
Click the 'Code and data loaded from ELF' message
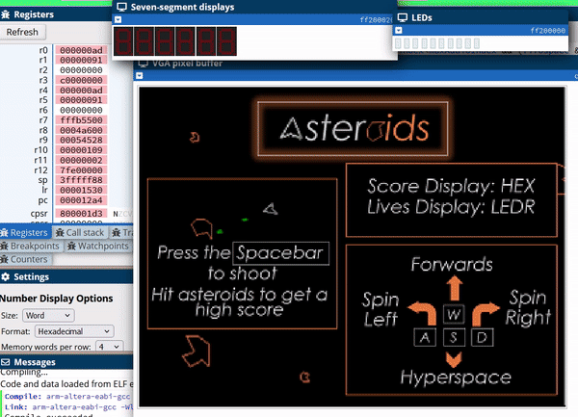click(66, 384)
